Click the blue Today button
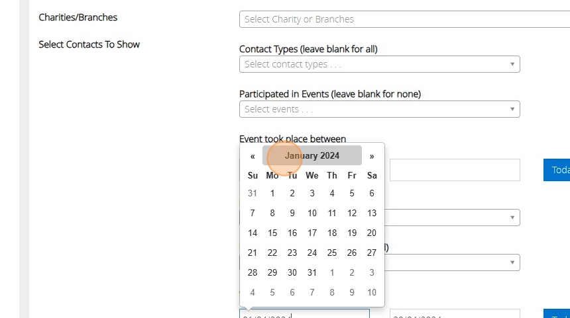Screen dimensions: 570x318 (x=557, y=170)
